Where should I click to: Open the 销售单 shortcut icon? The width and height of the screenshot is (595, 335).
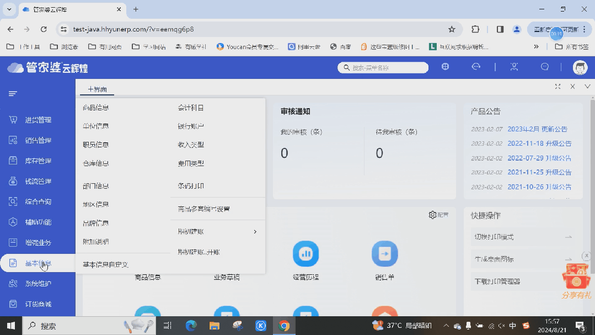pos(384,254)
